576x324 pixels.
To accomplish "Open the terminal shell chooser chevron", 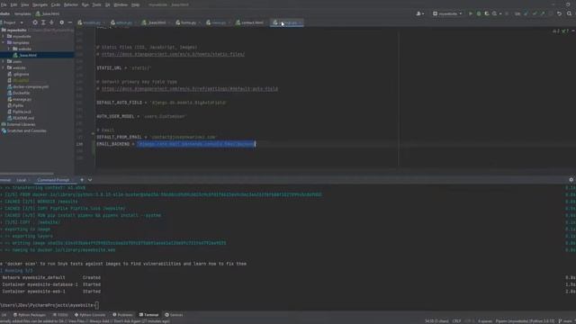I will [90, 180].
